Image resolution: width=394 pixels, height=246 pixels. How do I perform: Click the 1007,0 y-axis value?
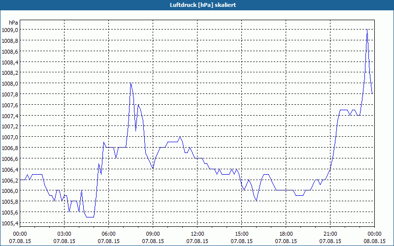tap(9, 137)
